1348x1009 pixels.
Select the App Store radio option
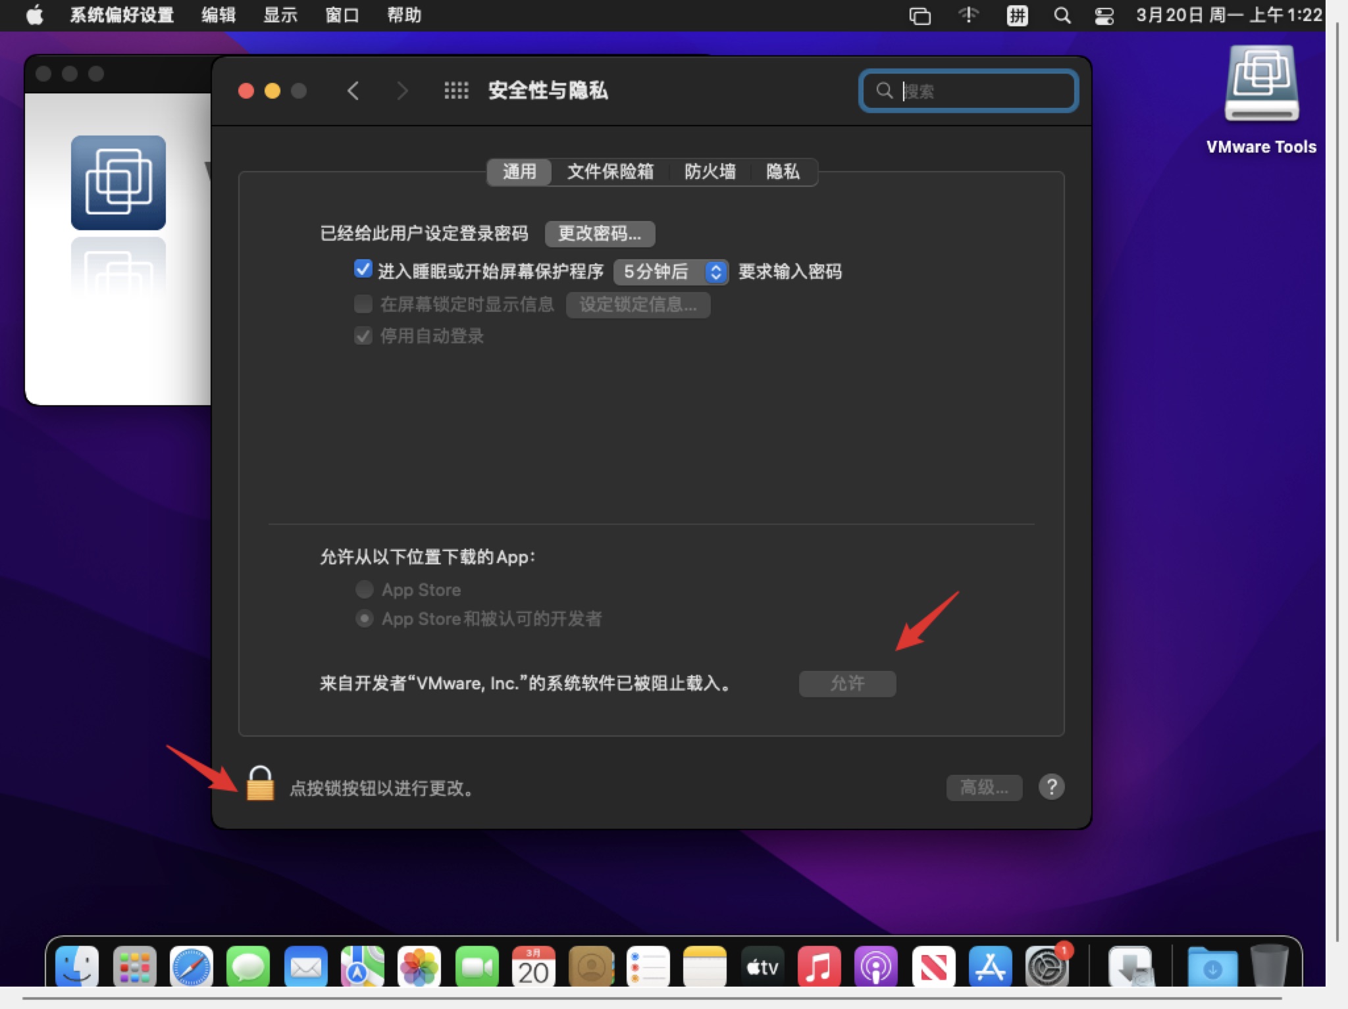coord(364,589)
